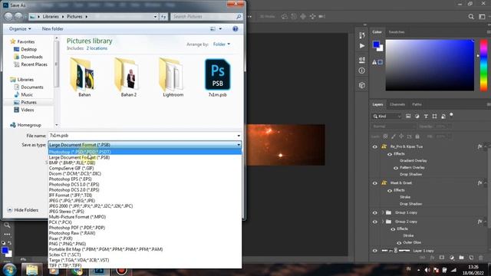The width and height of the screenshot is (491, 276).
Task: Filter layers by type layer icon
Action: (426, 116)
